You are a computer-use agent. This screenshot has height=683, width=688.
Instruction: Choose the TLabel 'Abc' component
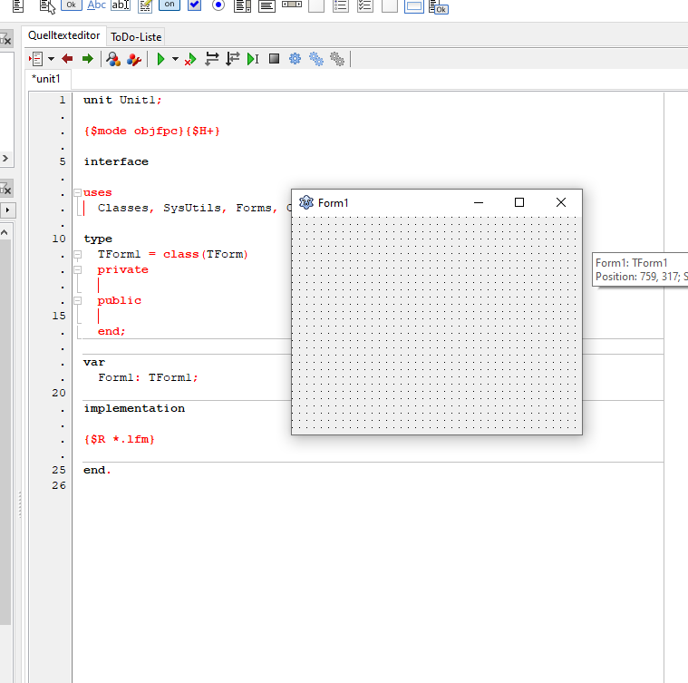(x=96, y=5)
